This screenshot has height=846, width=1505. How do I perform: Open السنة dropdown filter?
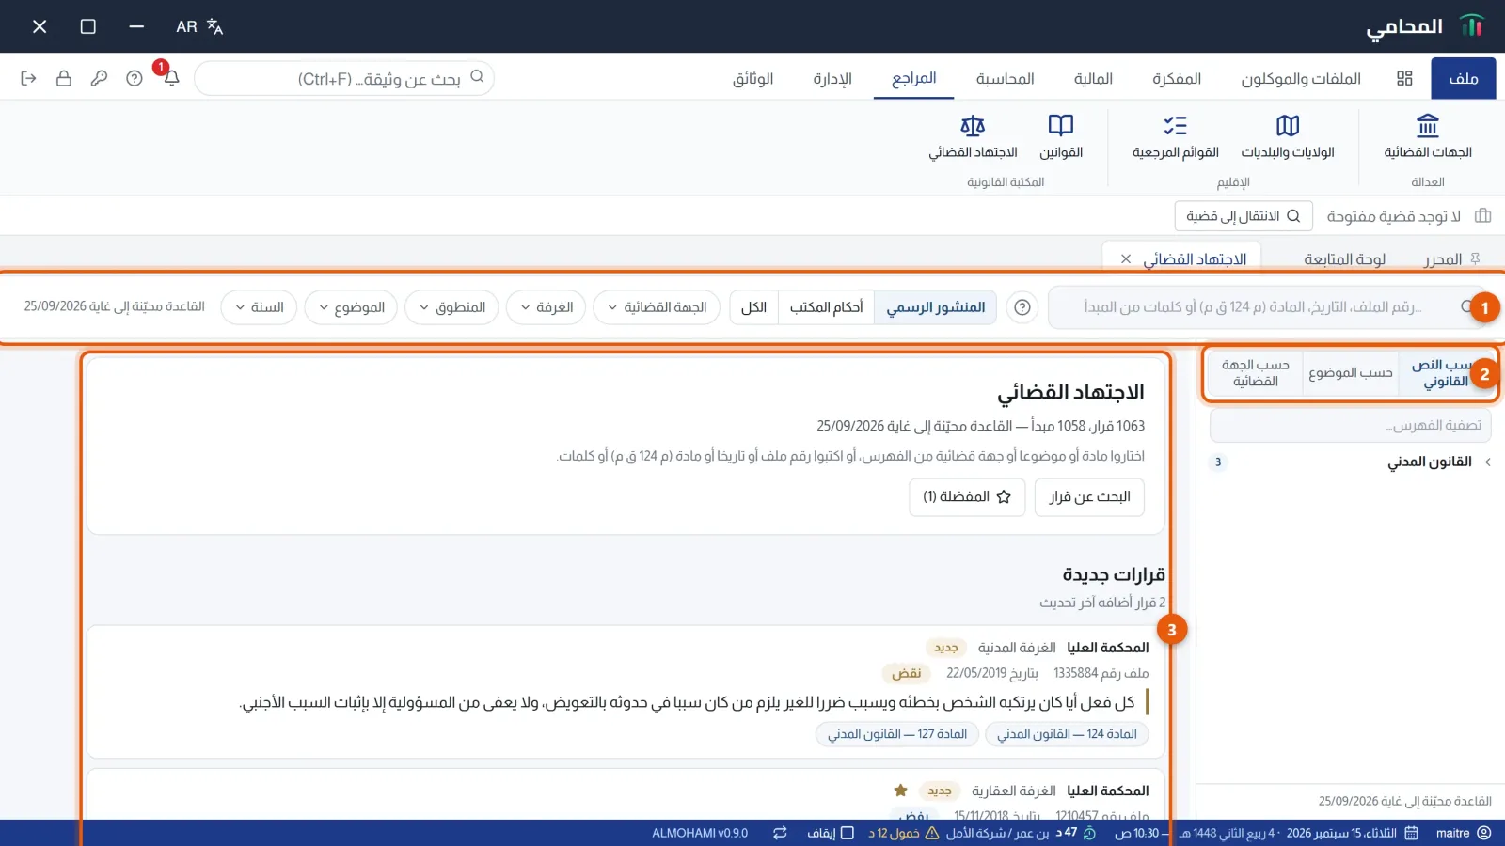click(x=259, y=307)
